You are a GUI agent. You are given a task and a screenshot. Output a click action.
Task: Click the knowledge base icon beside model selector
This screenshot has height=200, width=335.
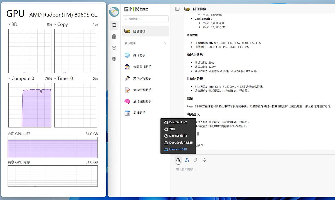(187, 160)
